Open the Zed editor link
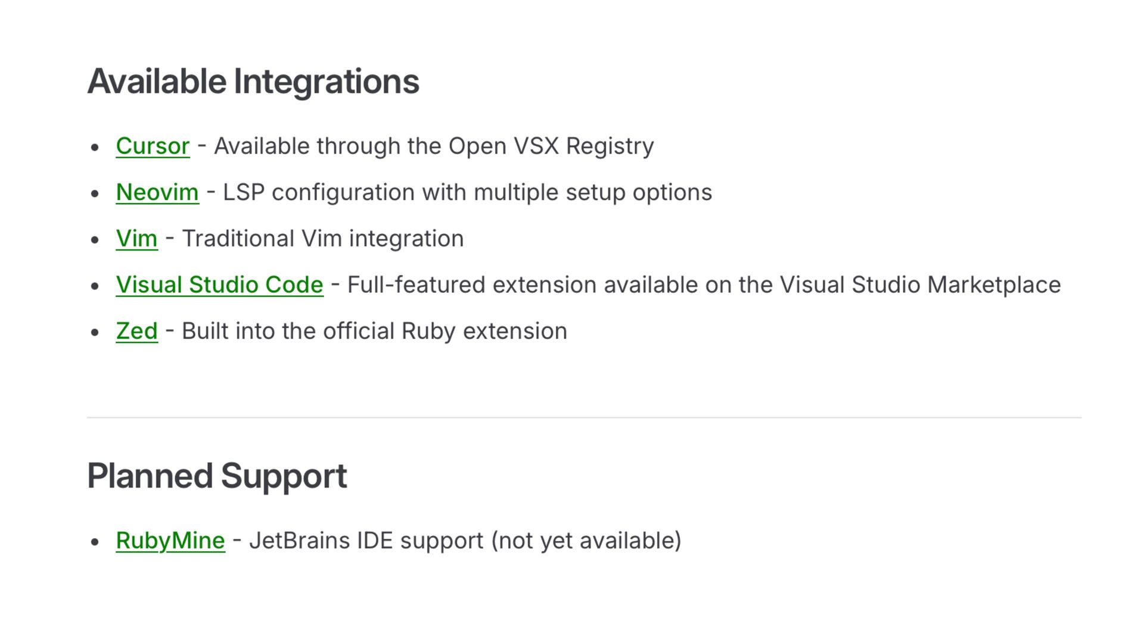The height and width of the screenshot is (643, 1144). coord(136,331)
